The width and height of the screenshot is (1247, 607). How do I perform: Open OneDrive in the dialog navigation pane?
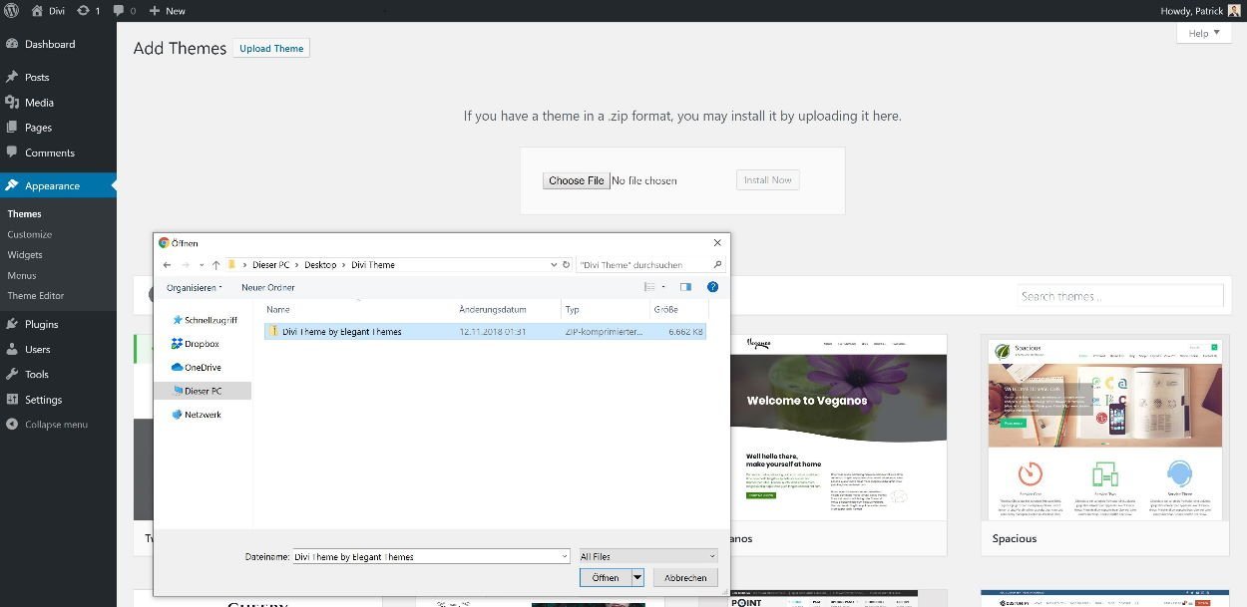203,367
